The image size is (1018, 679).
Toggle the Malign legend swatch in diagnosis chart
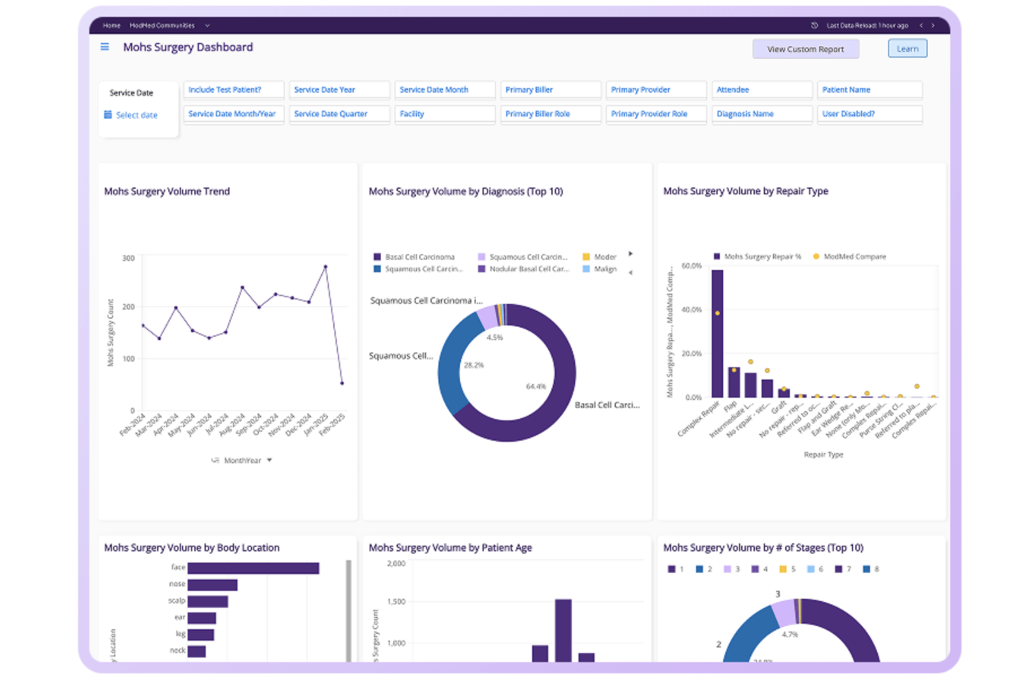tap(586, 269)
